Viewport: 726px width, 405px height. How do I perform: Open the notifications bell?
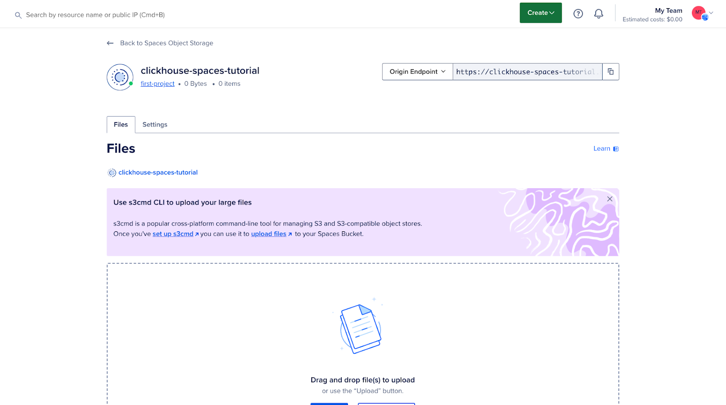pyautogui.click(x=598, y=14)
